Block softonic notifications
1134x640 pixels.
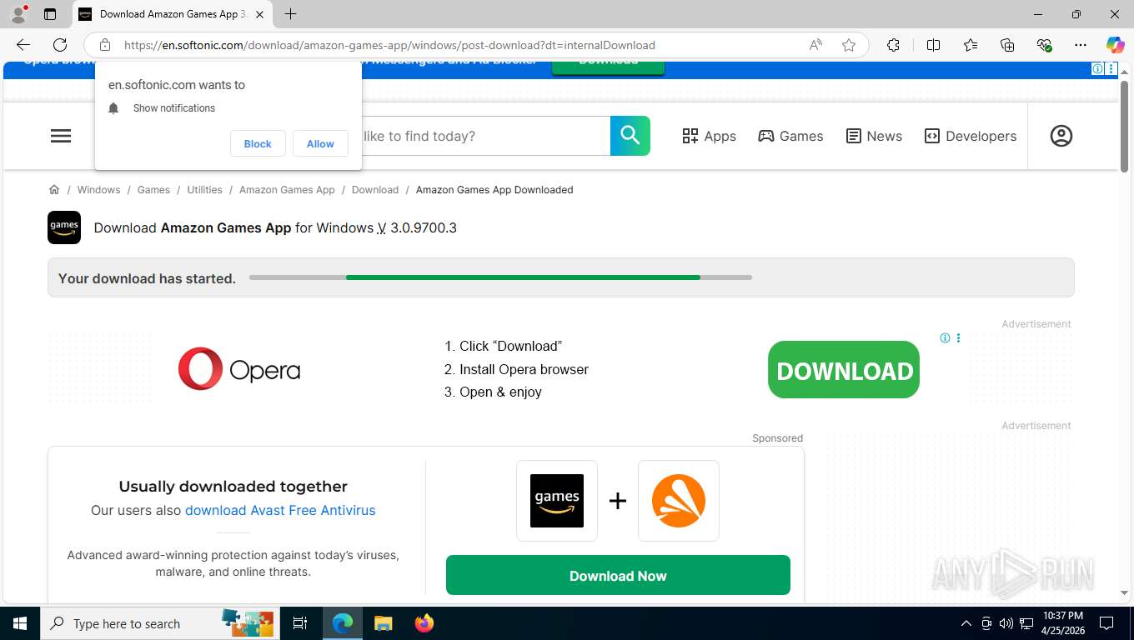(x=258, y=143)
